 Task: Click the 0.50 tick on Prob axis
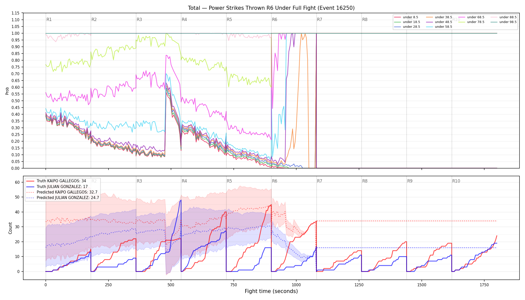(x=15, y=101)
